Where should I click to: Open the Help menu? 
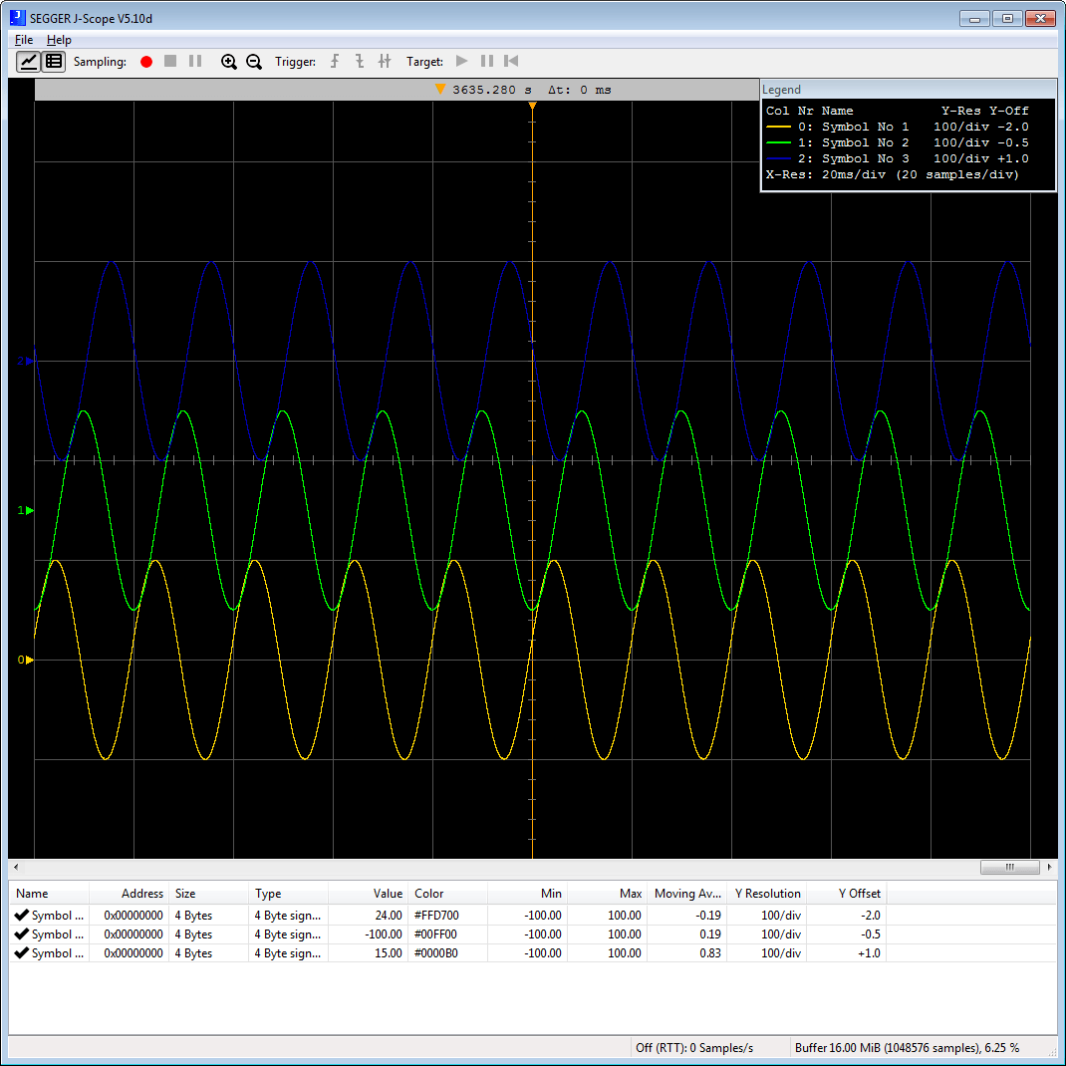click(59, 40)
